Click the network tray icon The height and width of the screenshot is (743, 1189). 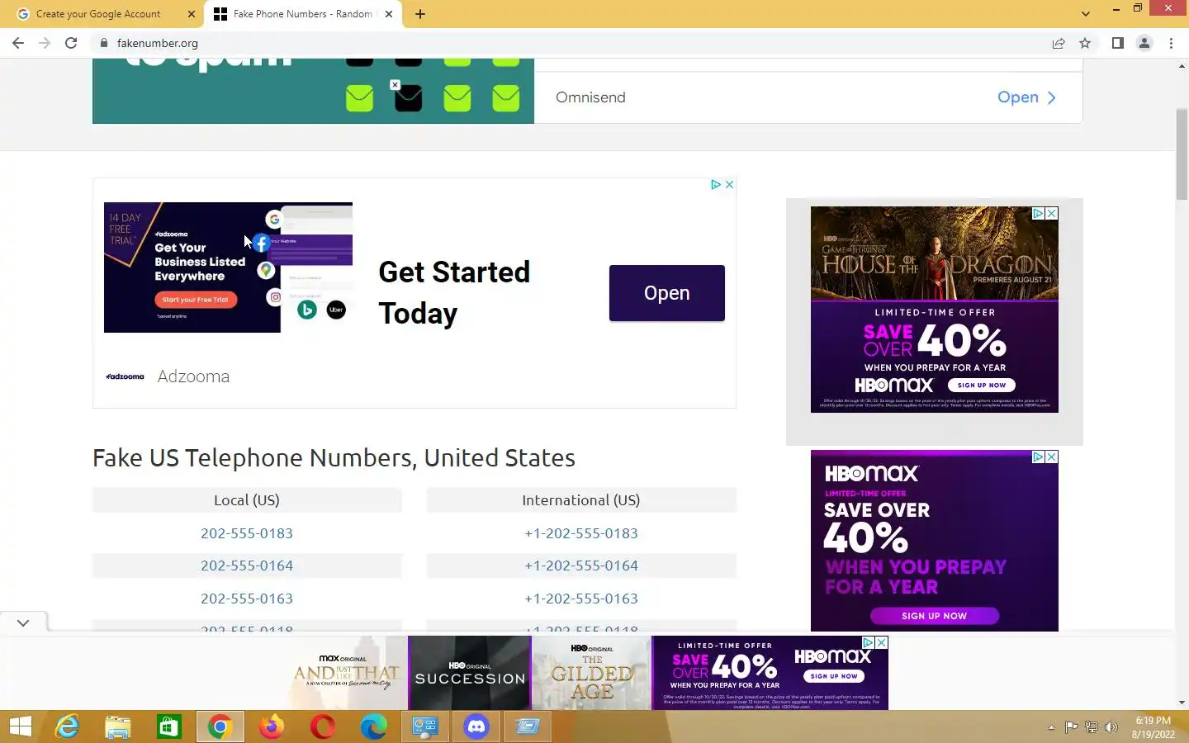(1092, 727)
